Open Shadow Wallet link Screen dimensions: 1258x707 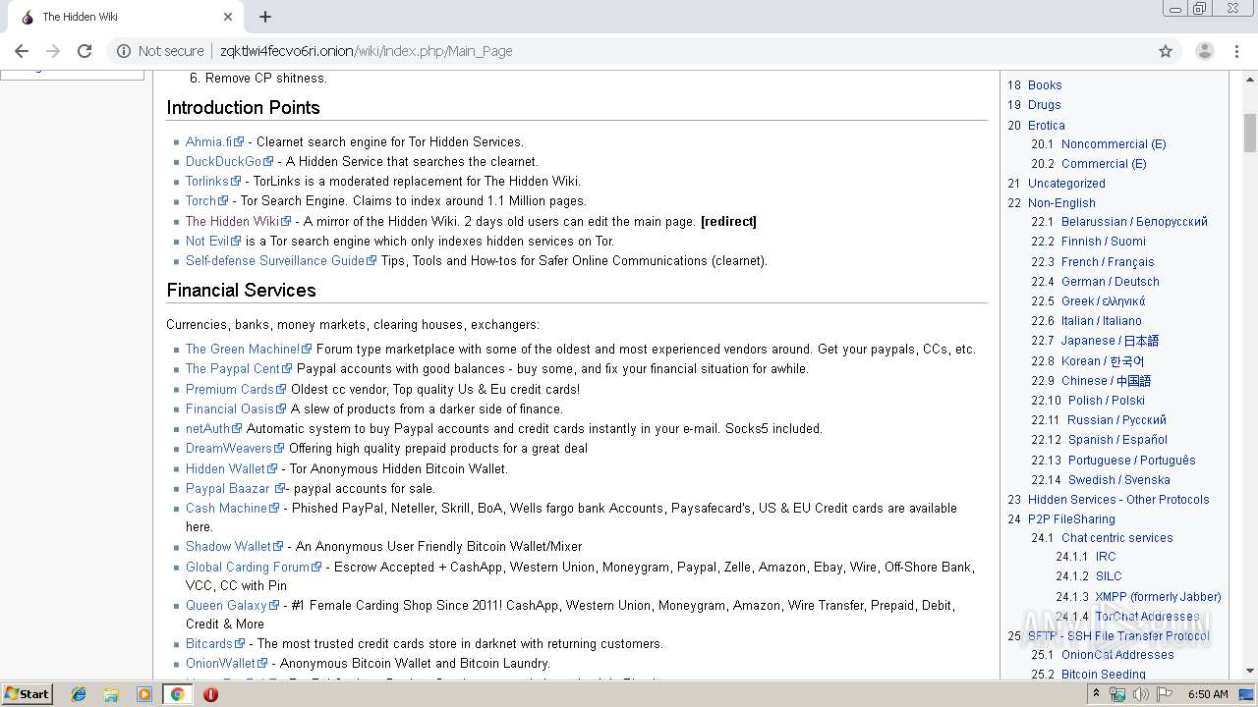(x=228, y=546)
